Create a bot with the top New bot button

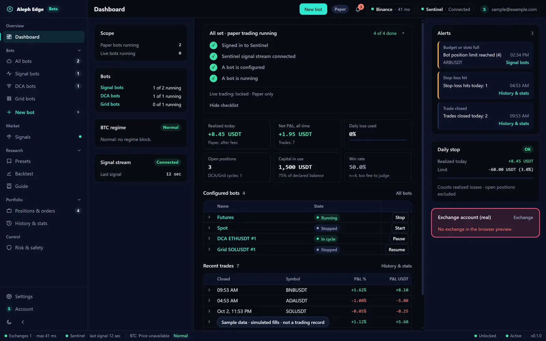click(x=313, y=9)
